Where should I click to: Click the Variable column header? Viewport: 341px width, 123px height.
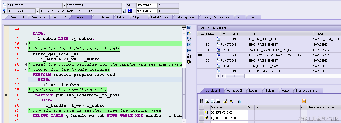click(229, 107)
